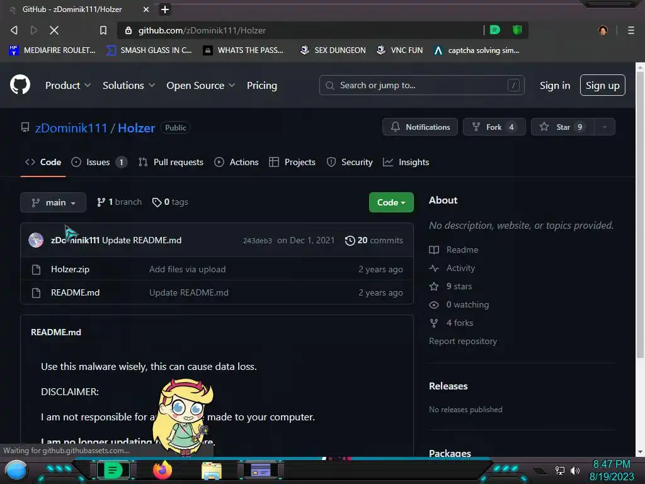Open the green chat extension icon in address bar
Screen dimensions: 645x484
495,30
